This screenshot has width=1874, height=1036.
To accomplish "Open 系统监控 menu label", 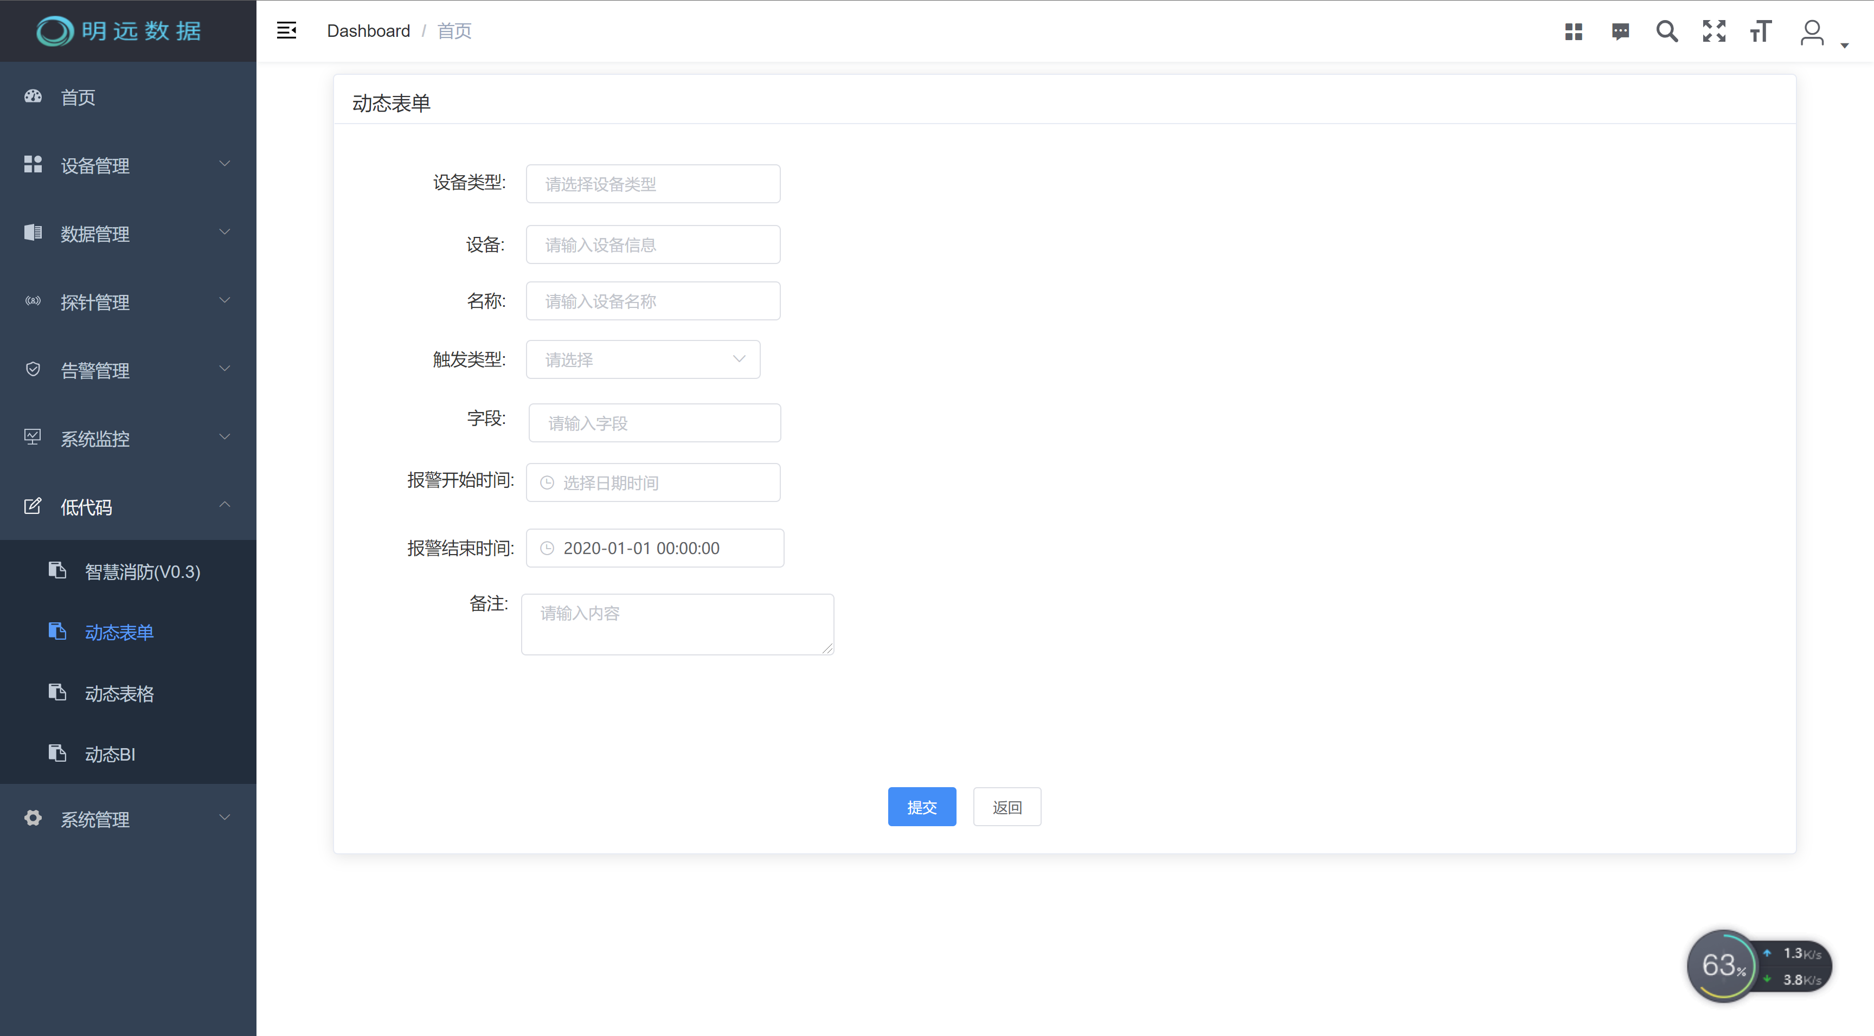I will pyautogui.click(x=94, y=439).
